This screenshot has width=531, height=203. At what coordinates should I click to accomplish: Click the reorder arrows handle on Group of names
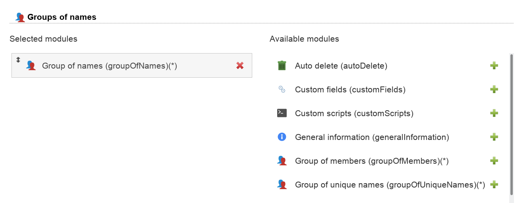click(18, 60)
